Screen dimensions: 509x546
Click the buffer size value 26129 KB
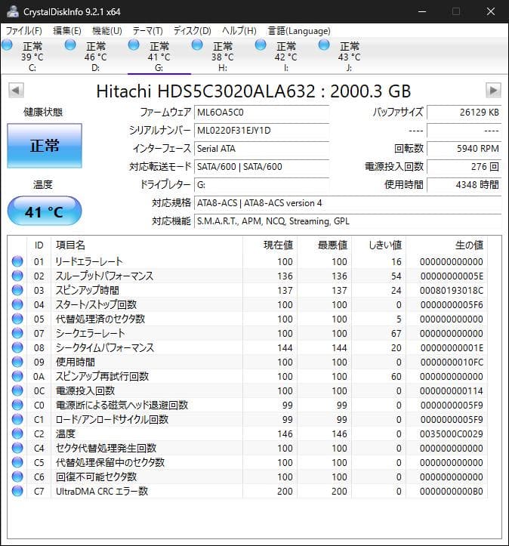pyautogui.click(x=464, y=113)
